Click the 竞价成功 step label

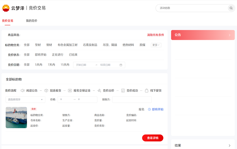tap(132, 91)
